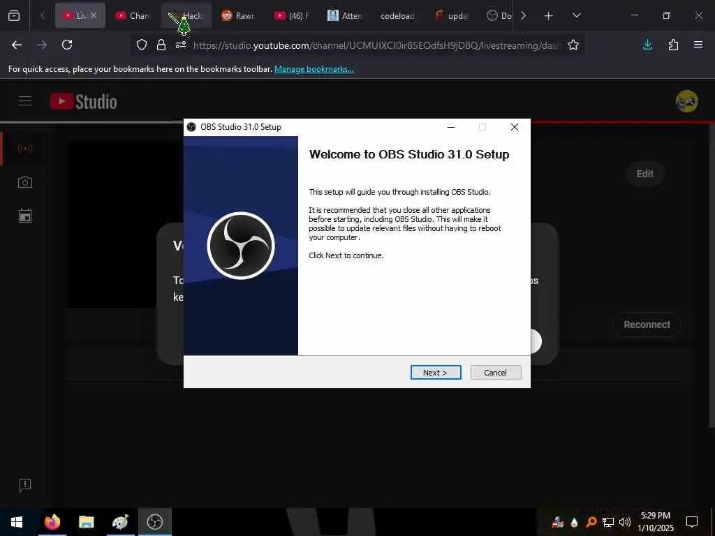715x536 pixels.
Task: Open the Firefox View button
Action: coord(14,15)
